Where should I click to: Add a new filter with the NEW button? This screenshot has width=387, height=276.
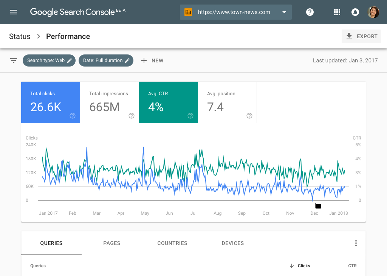click(152, 60)
